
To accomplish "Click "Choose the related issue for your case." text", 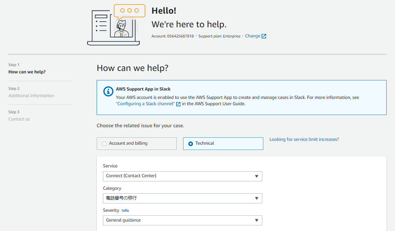I will point(140,126).
